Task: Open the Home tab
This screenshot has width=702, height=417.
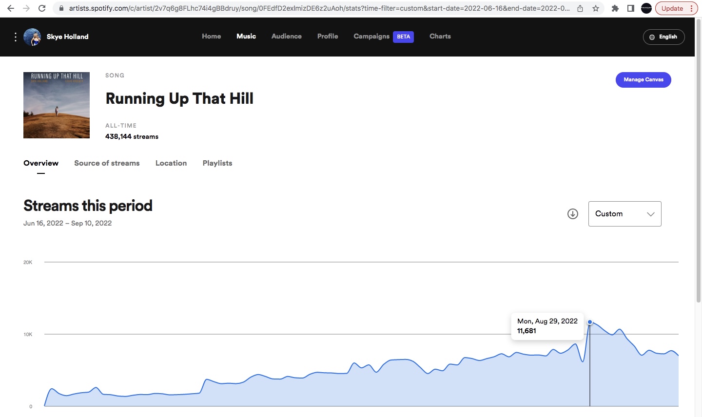Action: (x=212, y=36)
